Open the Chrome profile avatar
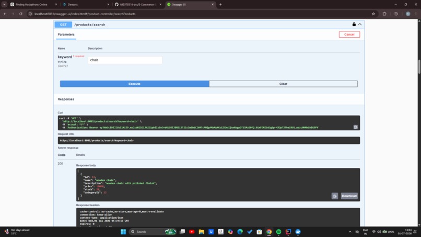 tap(408, 14)
